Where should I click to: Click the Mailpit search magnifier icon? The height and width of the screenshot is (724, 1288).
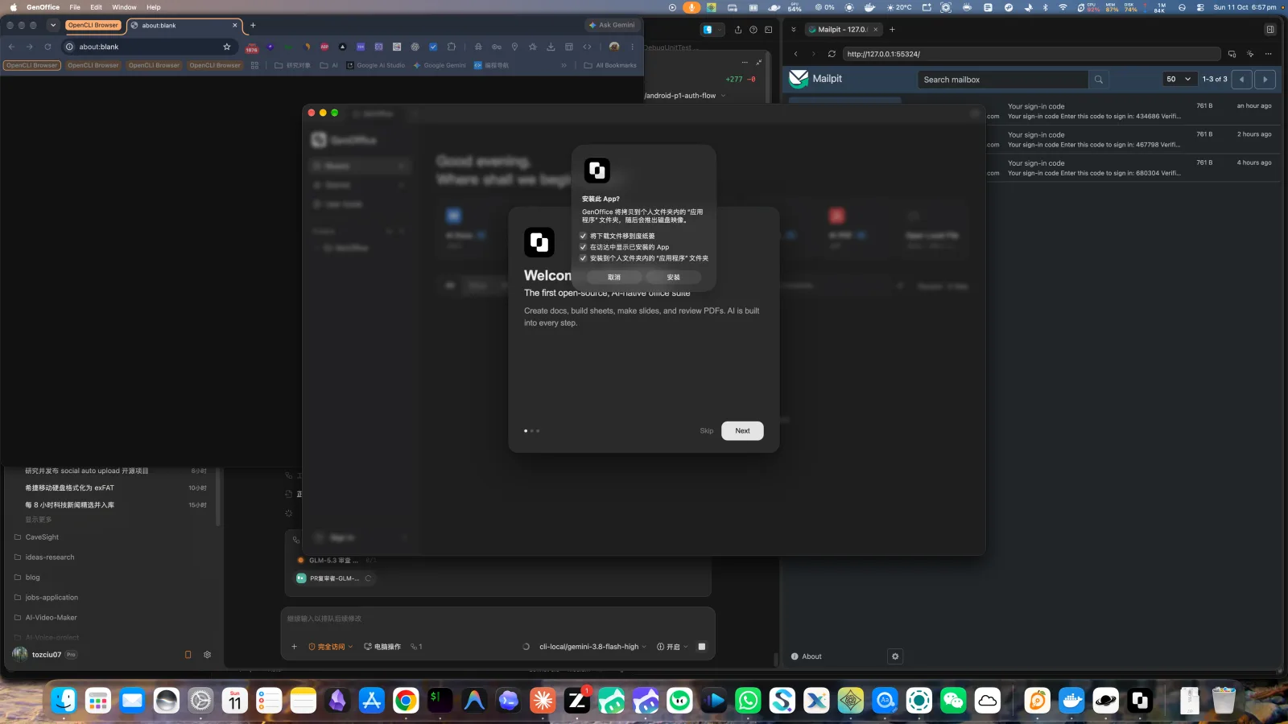click(x=1098, y=80)
